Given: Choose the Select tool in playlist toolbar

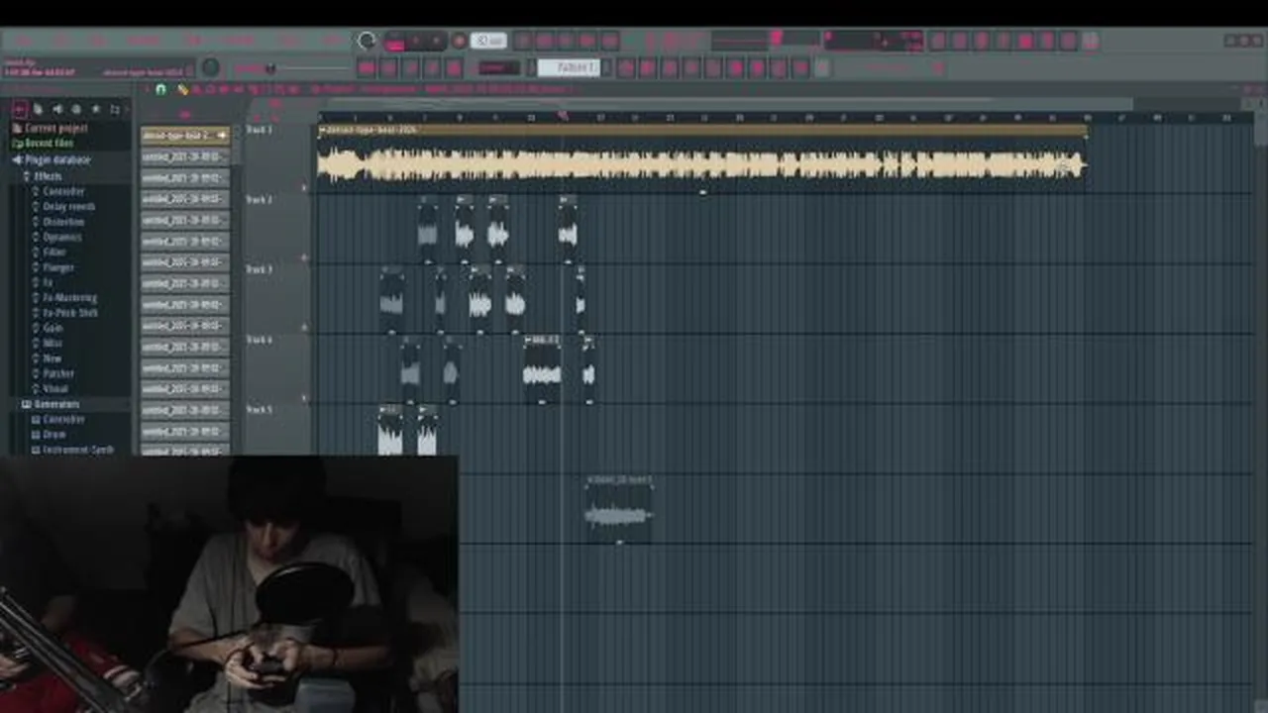Looking at the screenshot, I should (266, 89).
